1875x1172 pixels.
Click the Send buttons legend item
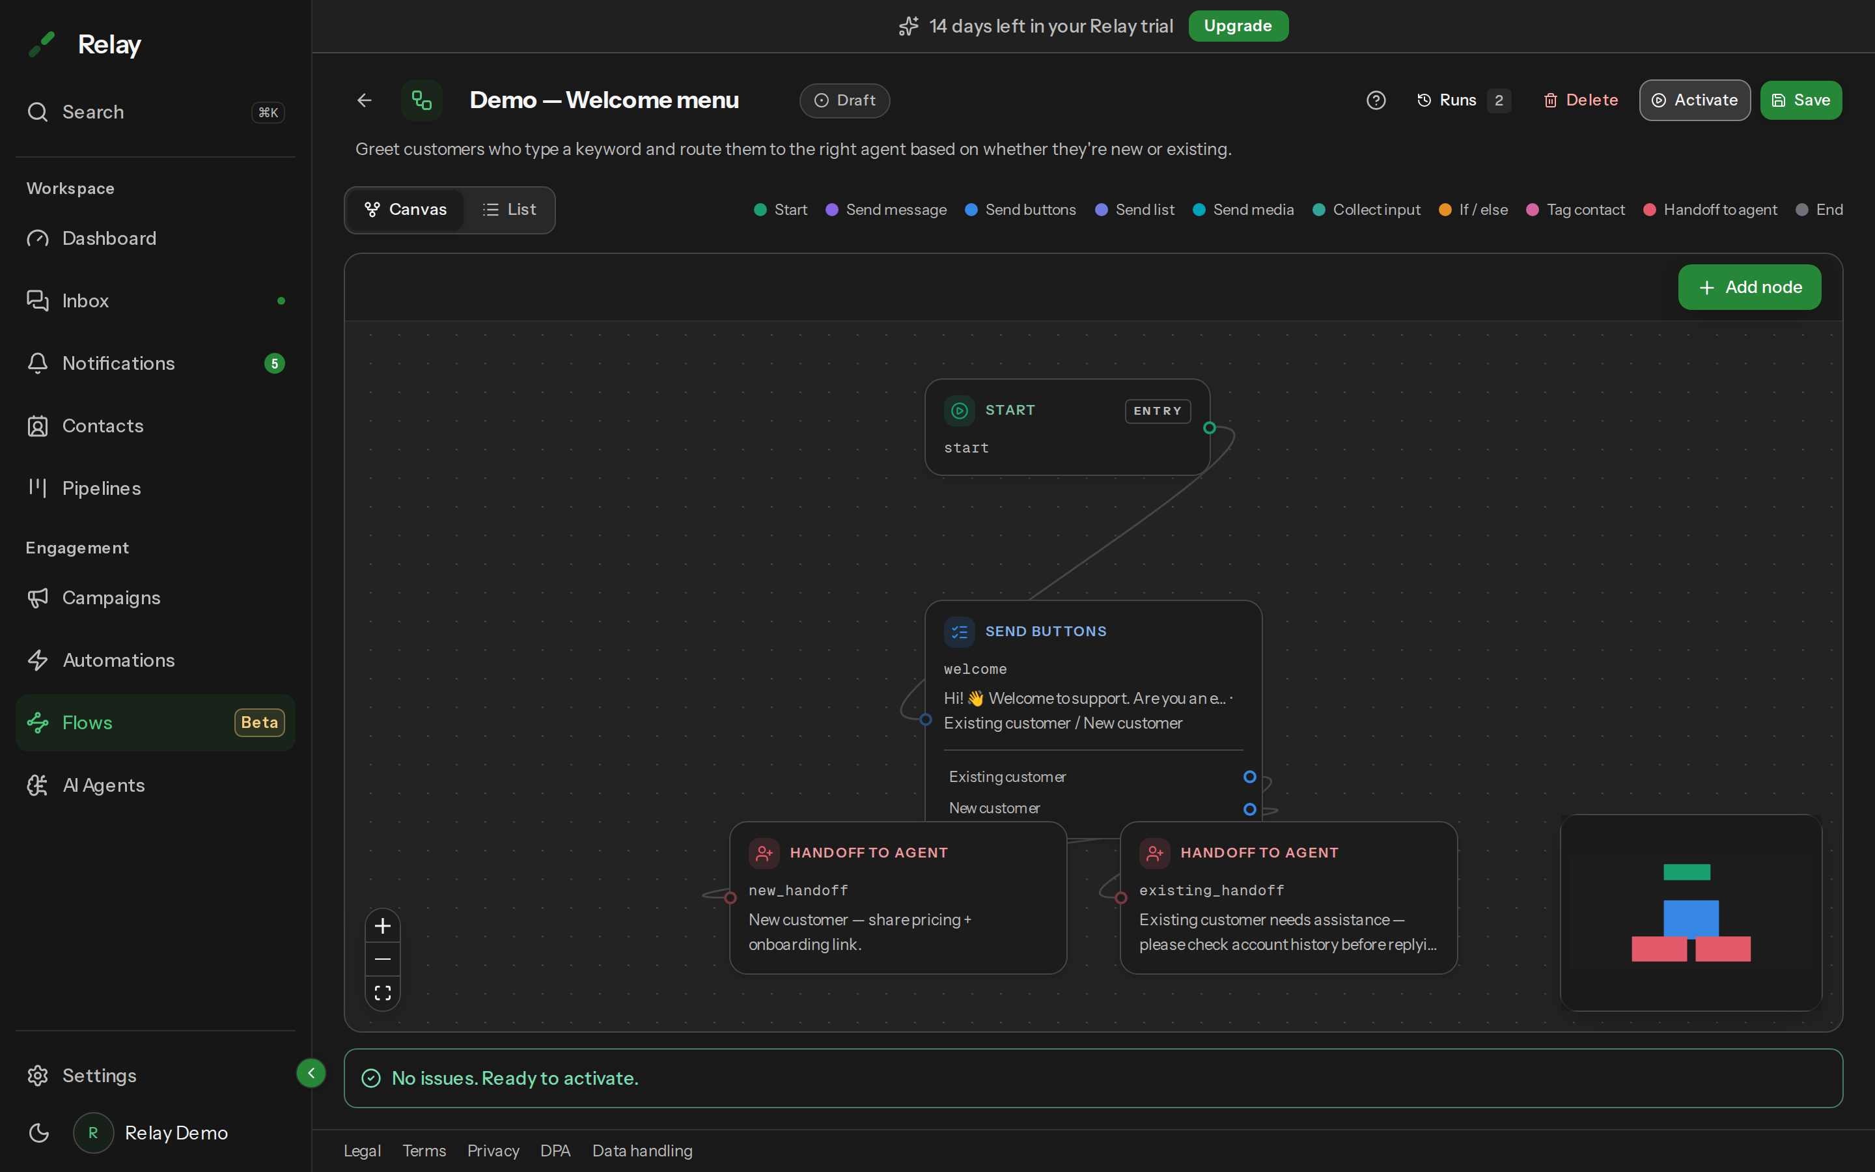(1020, 210)
